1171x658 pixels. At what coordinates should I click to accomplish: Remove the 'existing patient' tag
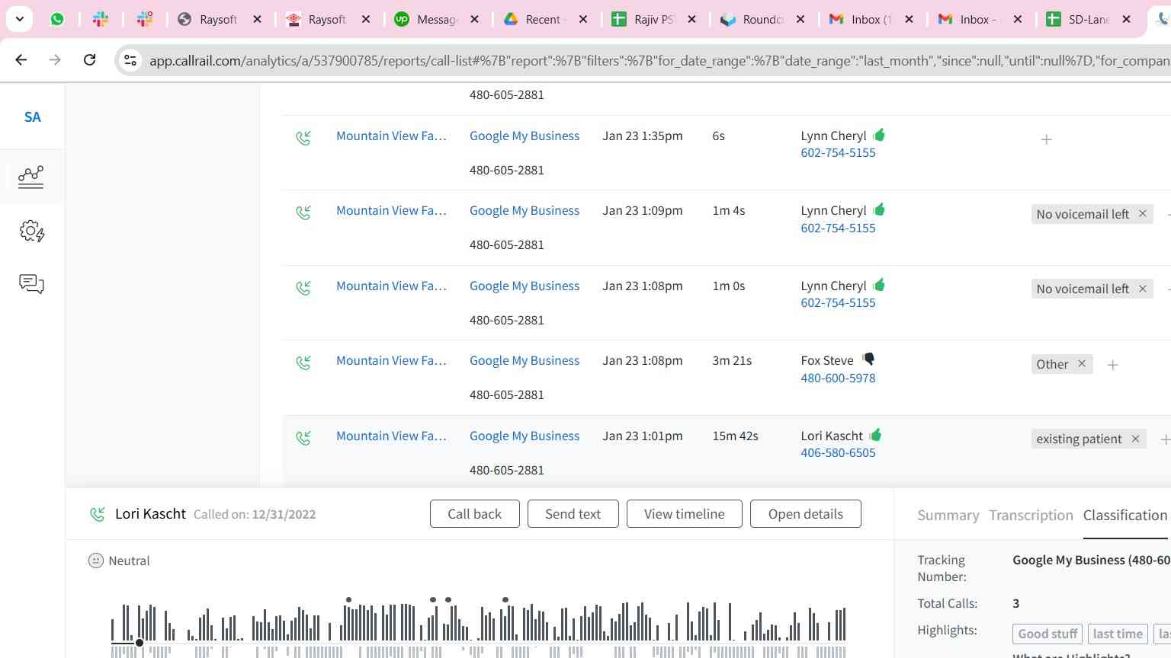1135,439
